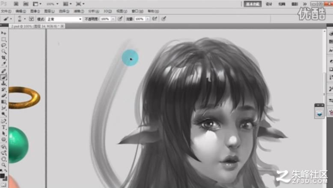Close the 2.psd document tab

(62, 26)
